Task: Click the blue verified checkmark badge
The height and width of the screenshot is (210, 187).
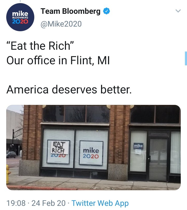Action: pos(106,11)
